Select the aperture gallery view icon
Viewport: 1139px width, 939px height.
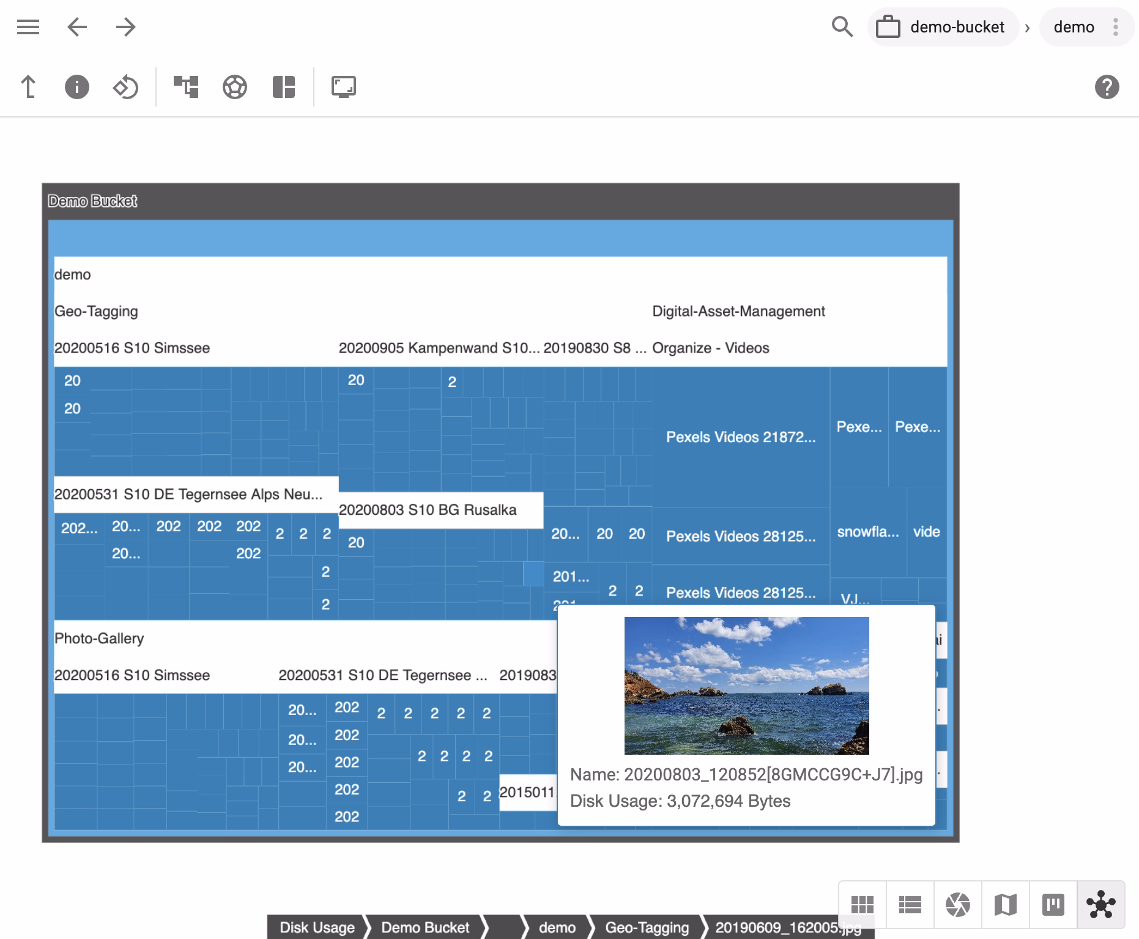[x=958, y=905]
